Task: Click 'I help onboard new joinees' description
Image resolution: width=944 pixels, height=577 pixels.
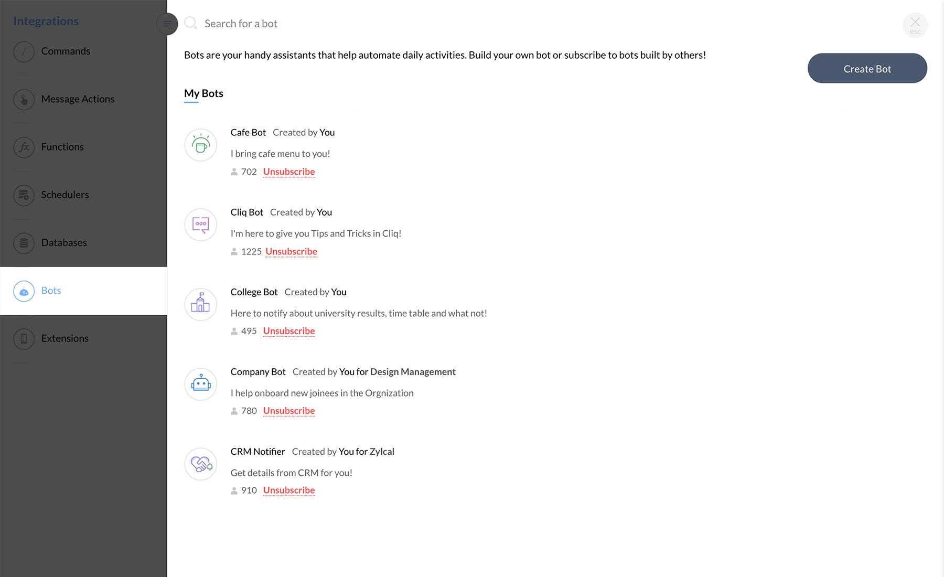Action: (x=322, y=393)
